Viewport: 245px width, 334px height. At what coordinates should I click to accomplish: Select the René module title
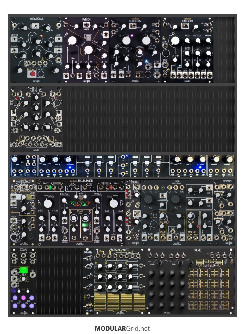pos(198,250)
